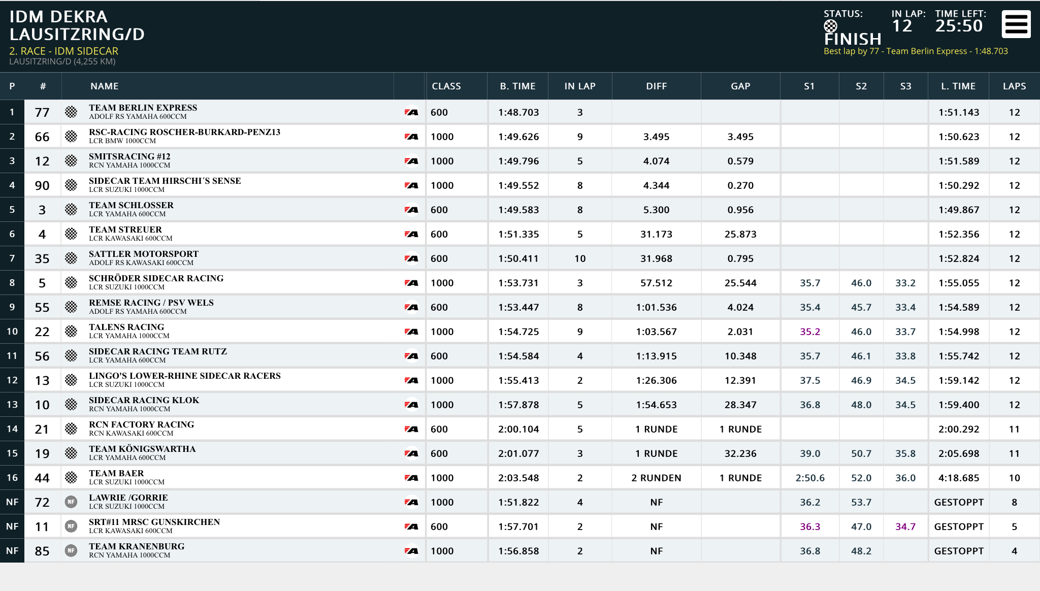Viewport: 1040px width, 591px height.
Task: Click checkered finish flag status icon
Action: point(830,26)
